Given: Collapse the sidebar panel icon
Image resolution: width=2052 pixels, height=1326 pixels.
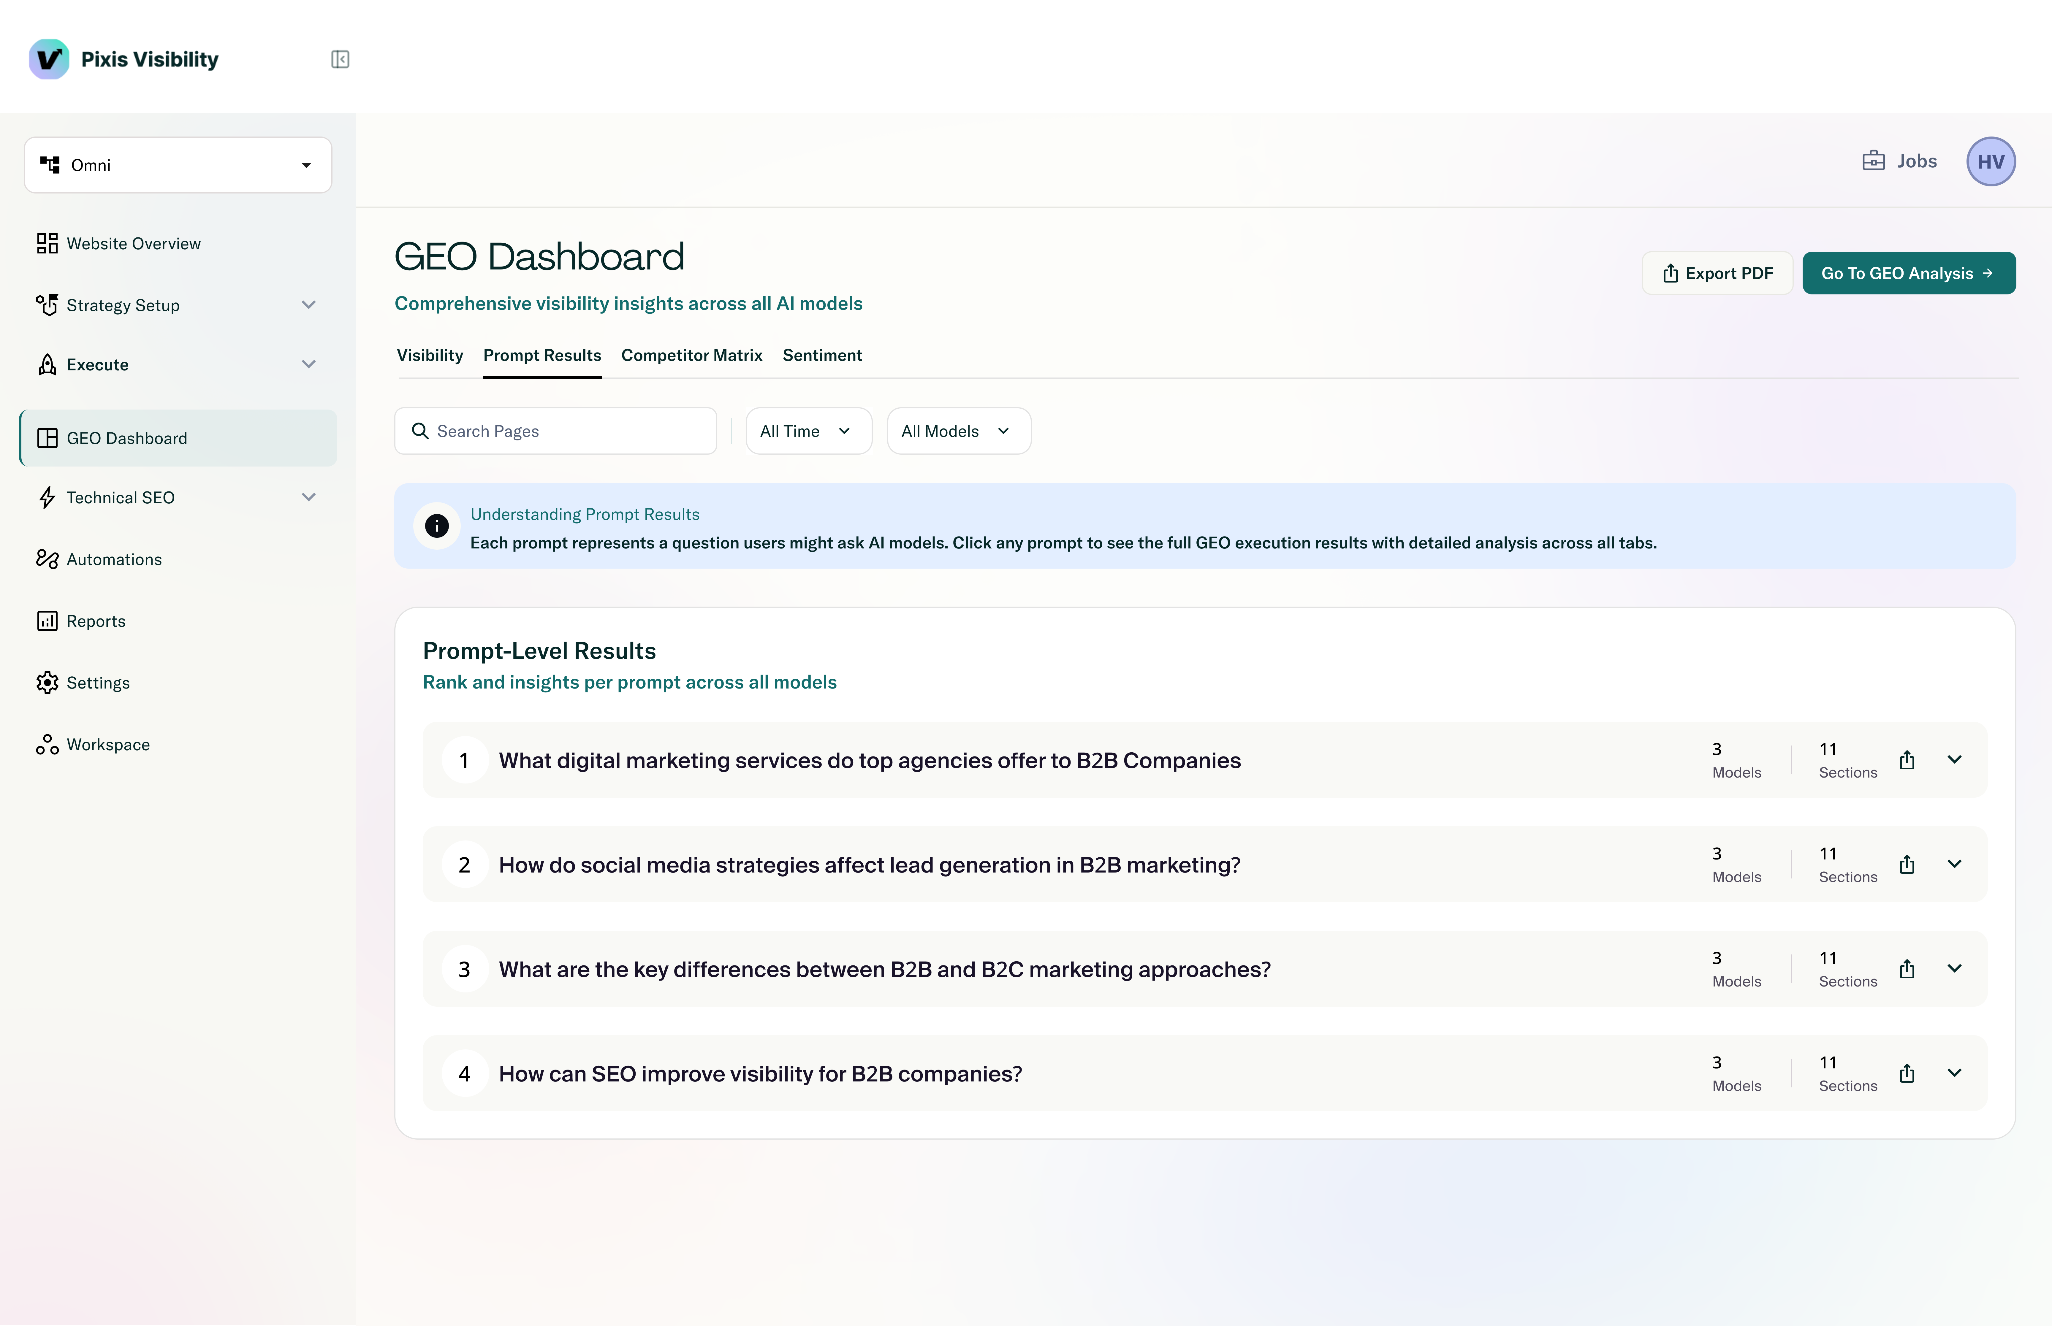Looking at the screenshot, I should (x=340, y=59).
